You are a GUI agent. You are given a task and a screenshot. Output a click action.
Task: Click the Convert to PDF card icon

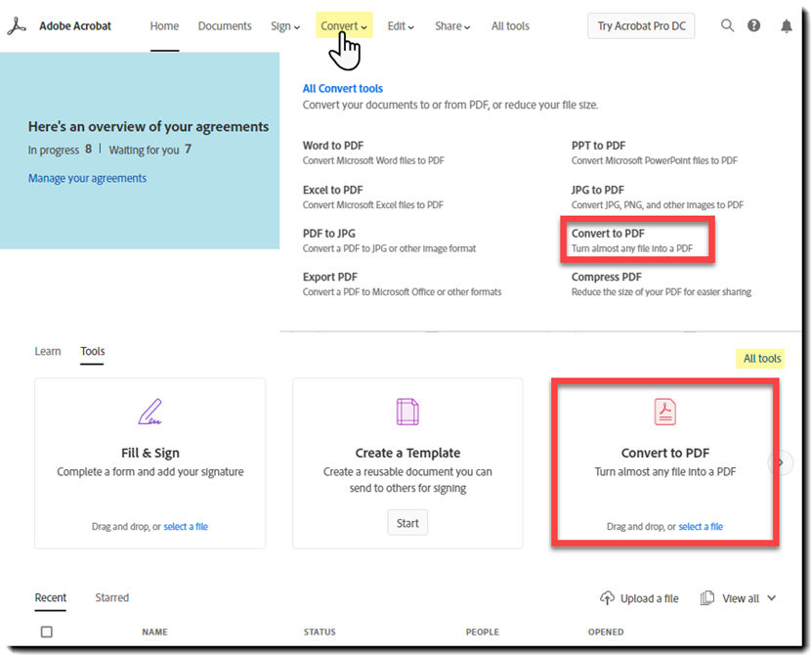click(x=665, y=412)
